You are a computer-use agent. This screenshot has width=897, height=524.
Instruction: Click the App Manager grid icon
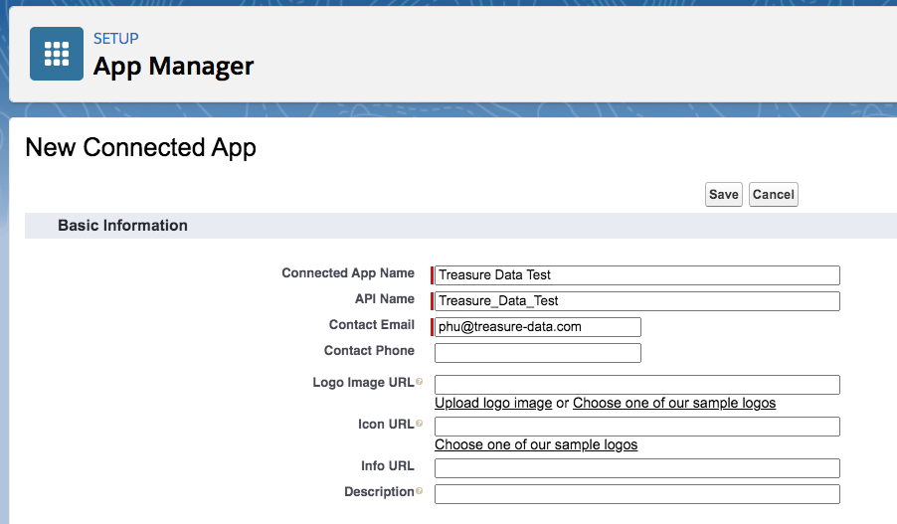[x=57, y=54]
